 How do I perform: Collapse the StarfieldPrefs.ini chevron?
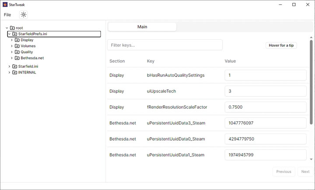[9, 34]
